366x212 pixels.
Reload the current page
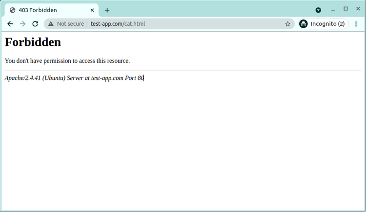pyautogui.click(x=35, y=24)
